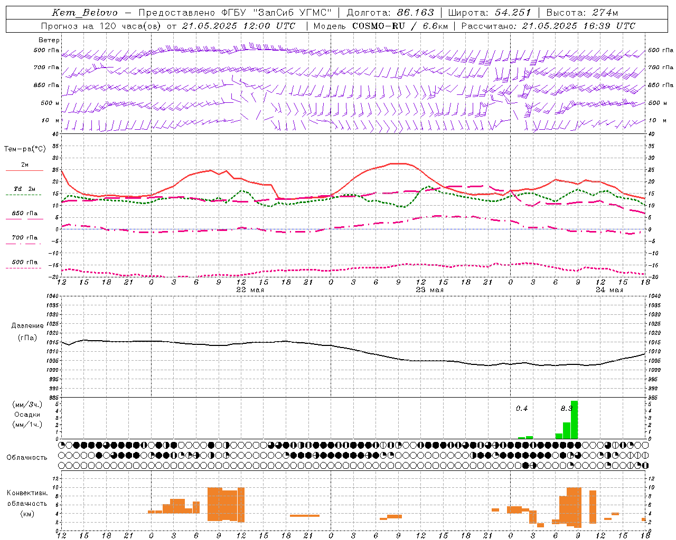Click the Тем-ра(°C) axis title
This screenshot has width=676, height=540.
25,149
